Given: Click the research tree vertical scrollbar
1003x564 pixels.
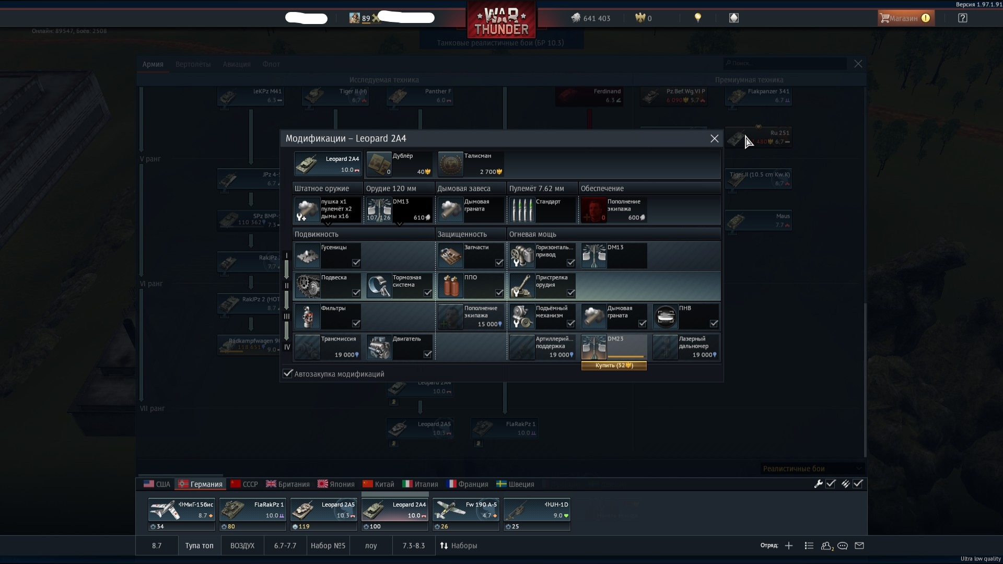Looking at the screenshot, I should (865, 380).
